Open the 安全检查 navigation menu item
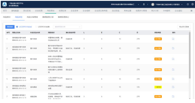The image size is (195, 103). point(39,11)
